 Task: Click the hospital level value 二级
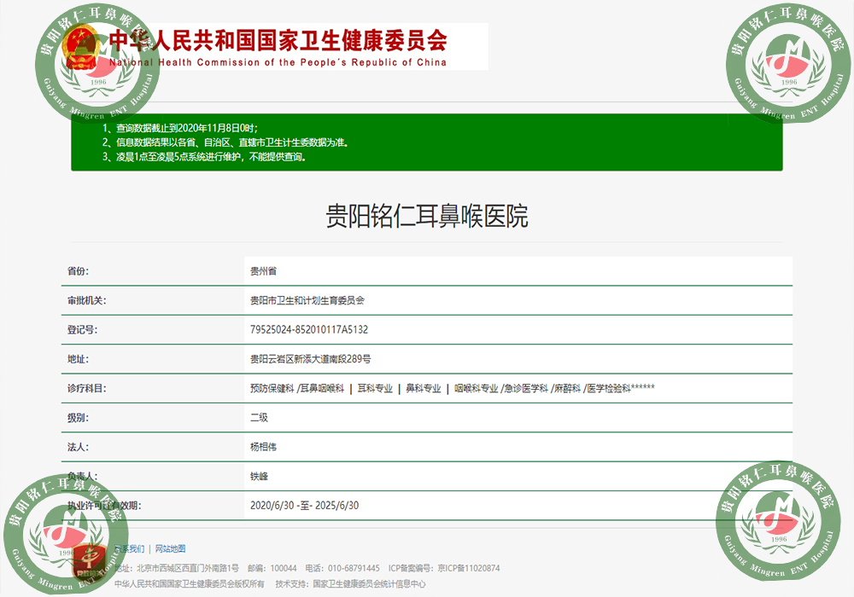click(x=259, y=418)
